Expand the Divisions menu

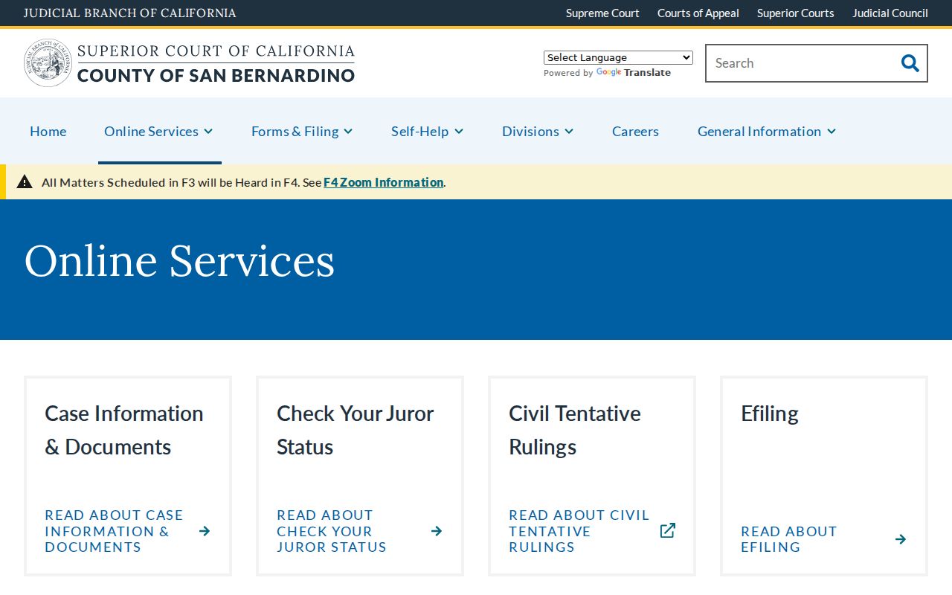pos(538,131)
